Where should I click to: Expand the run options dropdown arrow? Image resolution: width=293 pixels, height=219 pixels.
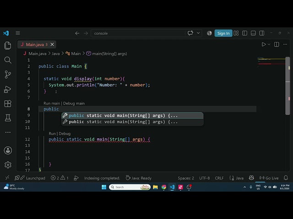pos(269,44)
